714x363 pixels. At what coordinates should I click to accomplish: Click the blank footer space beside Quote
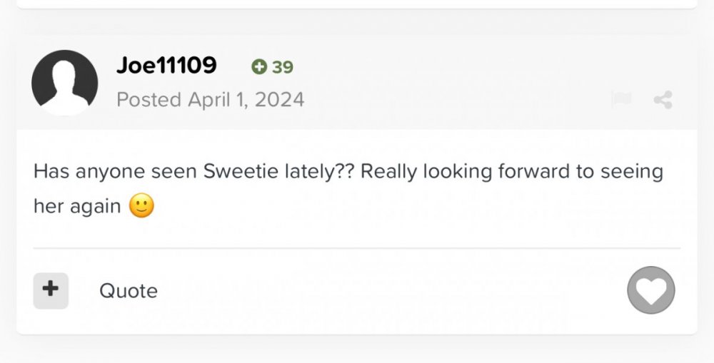click(391, 291)
